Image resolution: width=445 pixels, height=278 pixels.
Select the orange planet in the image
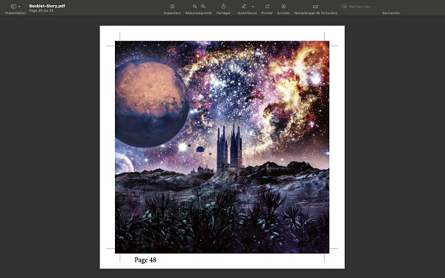tap(152, 103)
